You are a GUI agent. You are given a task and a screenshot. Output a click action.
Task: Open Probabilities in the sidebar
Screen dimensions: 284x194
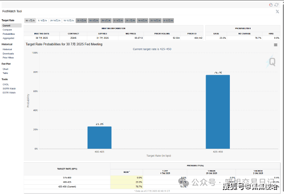9,34
